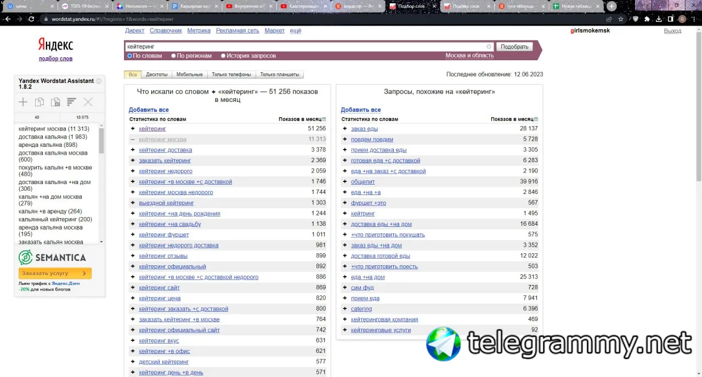Click the 'Подобрать' button
702x377 pixels.
click(x=514, y=47)
